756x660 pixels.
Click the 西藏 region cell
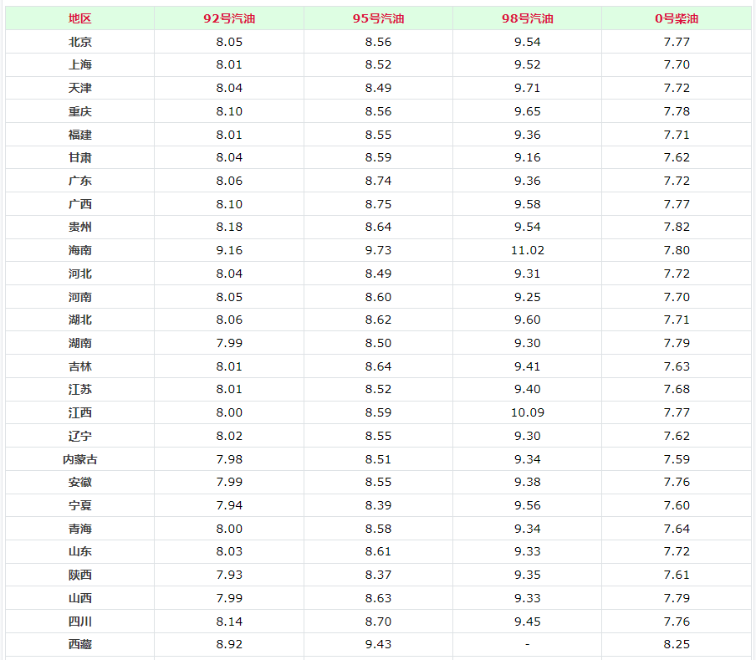click(80, 644)
